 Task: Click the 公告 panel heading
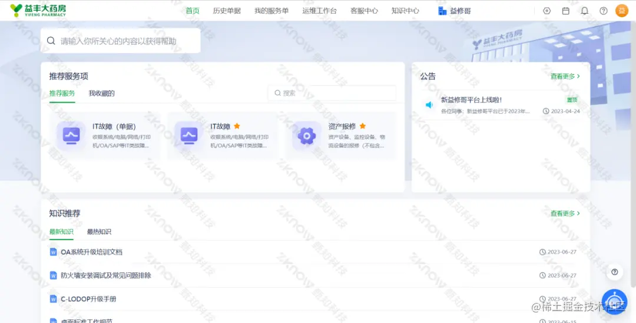point(428,76)
